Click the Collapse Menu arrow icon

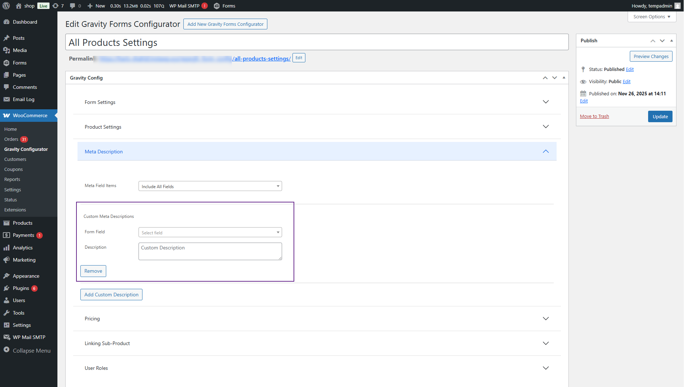[6, 350]
